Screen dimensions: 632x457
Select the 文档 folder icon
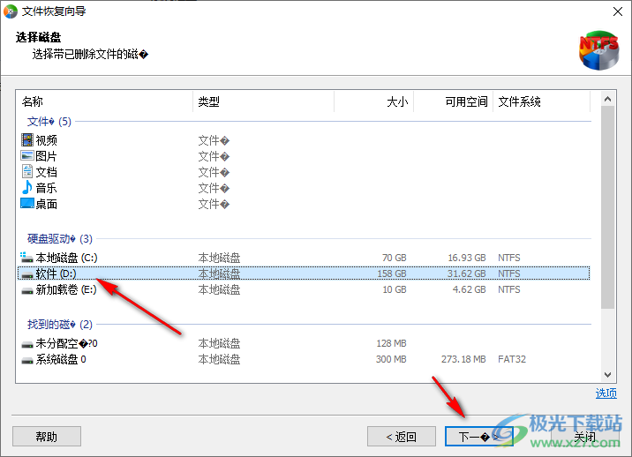coord(27,172)
